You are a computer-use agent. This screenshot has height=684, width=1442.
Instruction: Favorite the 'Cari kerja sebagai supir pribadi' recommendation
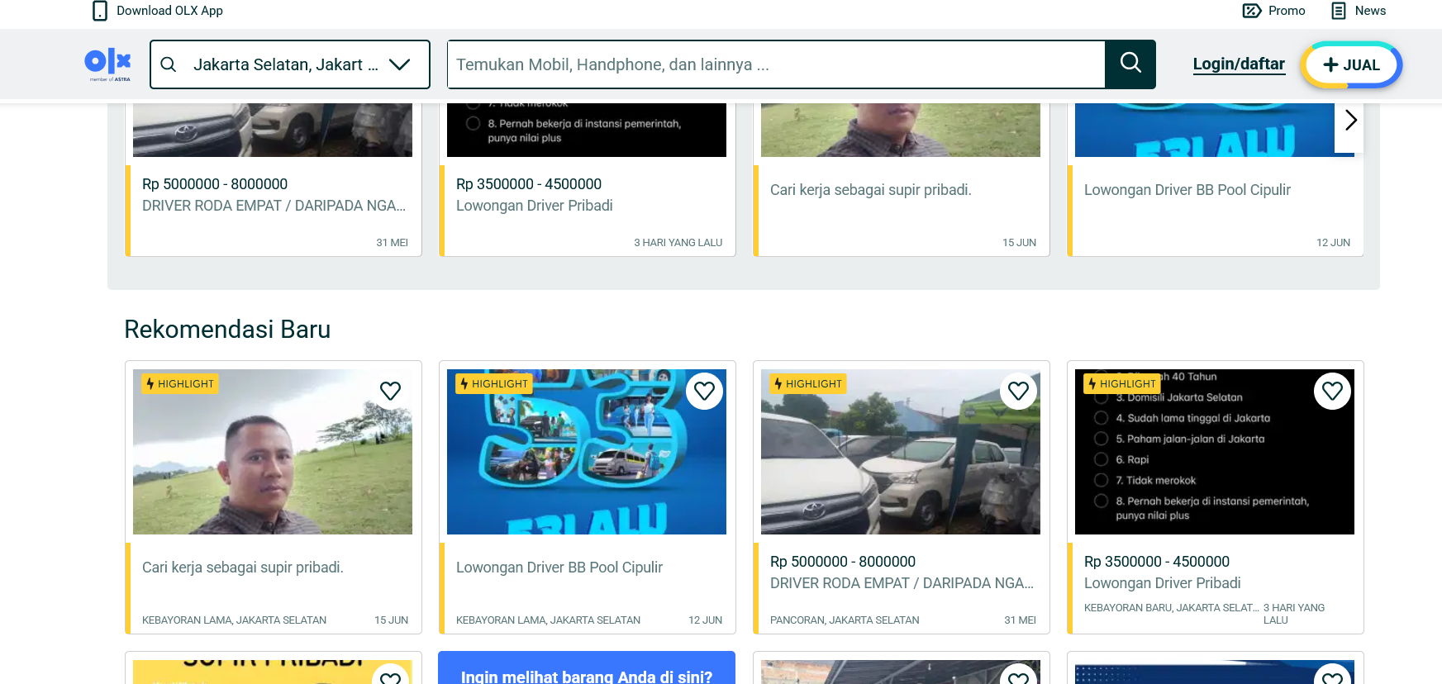point(390,391)
